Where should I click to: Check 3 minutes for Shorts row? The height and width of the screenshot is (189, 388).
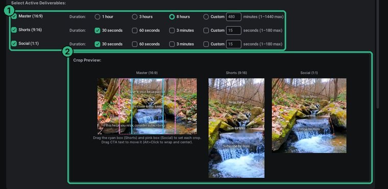click(x=172, y=31)
